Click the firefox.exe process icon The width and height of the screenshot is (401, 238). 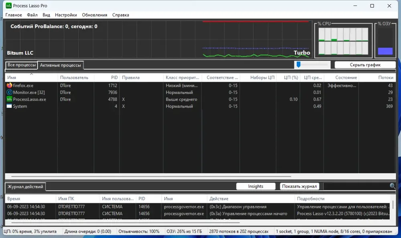(x=9, y=86)
